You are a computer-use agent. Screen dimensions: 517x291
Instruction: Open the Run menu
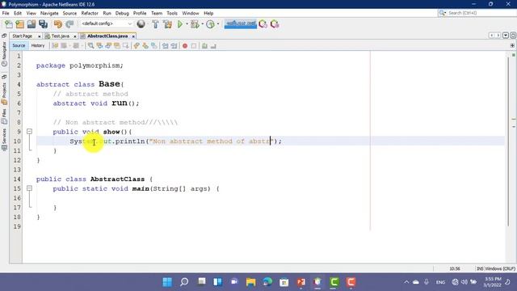tap(107, 13)
